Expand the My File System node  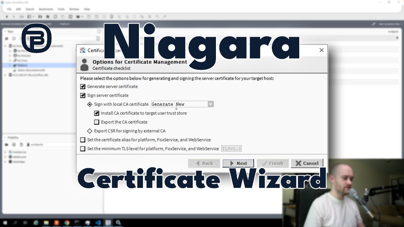tap(10, 51)
